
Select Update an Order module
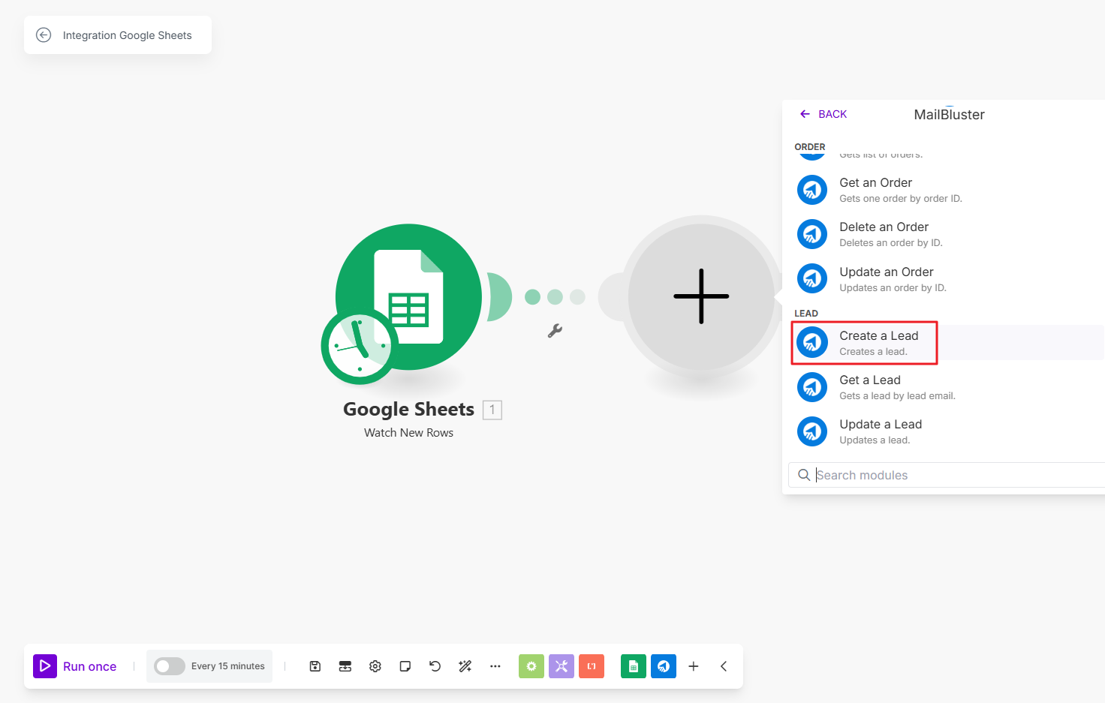886,279
